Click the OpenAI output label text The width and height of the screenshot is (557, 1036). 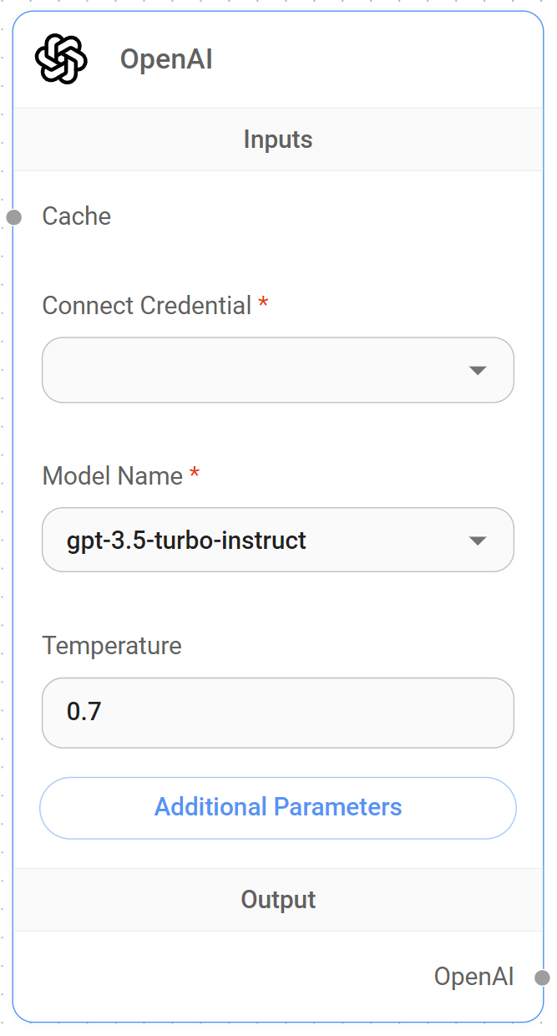pyautogui.click(x=473, y=975)
